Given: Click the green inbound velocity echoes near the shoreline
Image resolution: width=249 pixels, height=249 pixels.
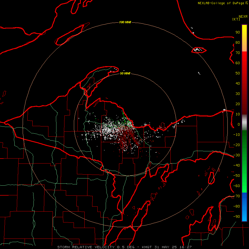Looking at the screenshot, I should [124, 118].
